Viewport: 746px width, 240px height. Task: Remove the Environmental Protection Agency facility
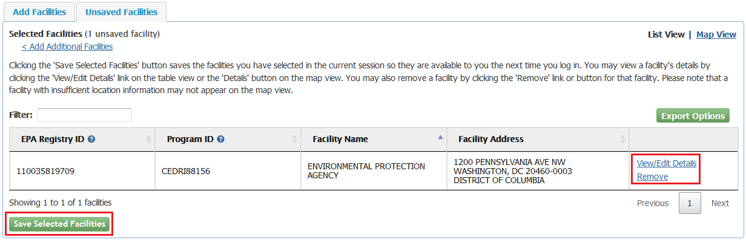653,177
